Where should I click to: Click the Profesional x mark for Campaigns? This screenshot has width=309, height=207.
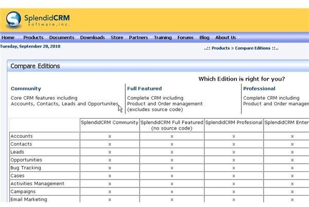[x=234, y=192]
